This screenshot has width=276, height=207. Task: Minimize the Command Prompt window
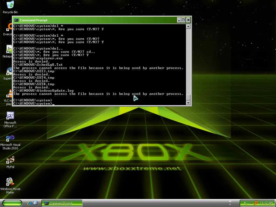pyautogui.click(x=179, y=20)
